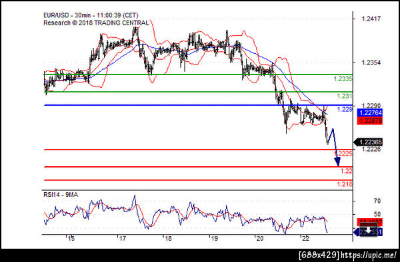The image size is (400, 262).
Task: Click the 1.2417 price axis label
Action: point(371,19)
